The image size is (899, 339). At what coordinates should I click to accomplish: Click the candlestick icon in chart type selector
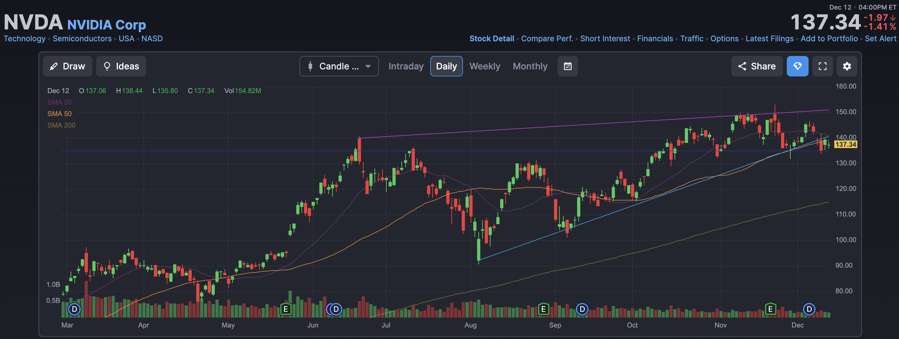[310, 66]
